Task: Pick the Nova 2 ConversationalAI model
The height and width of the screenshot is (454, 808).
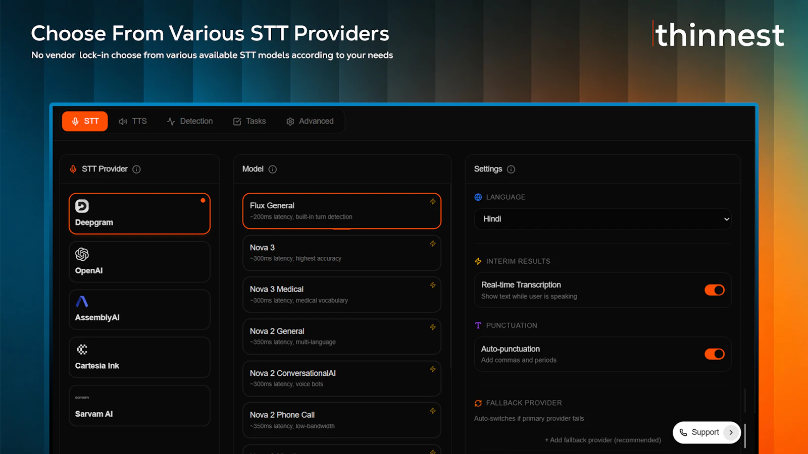Action: coord(342,378)
